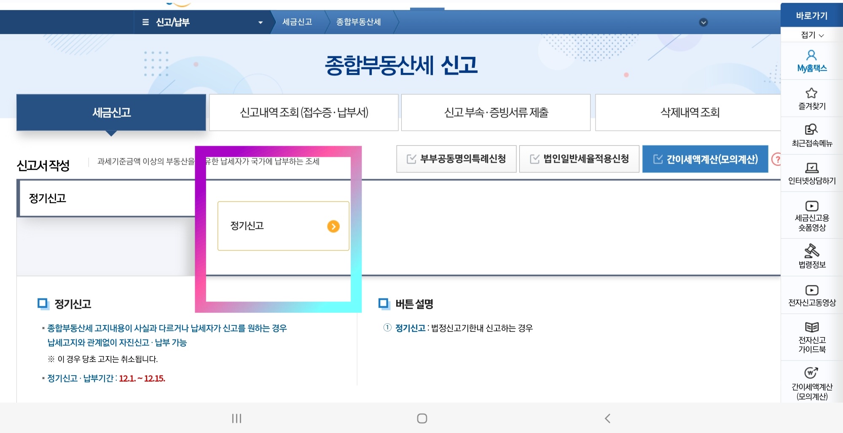Click the 세금신고 breadcrumb item

click(x=297, y=22)
